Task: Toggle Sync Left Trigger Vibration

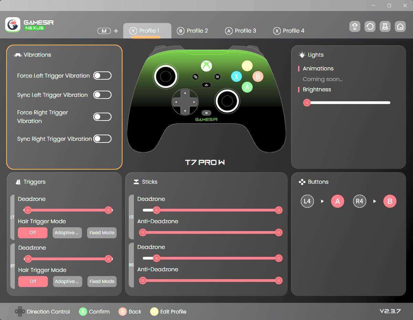Action: pyautogui.click(x=103, y=95)
